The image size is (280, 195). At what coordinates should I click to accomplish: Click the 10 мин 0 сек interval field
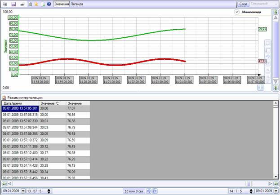(134, 191)
